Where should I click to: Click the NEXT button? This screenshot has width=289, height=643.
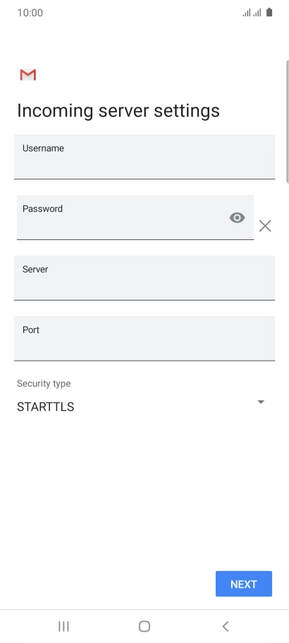point(244,584)
